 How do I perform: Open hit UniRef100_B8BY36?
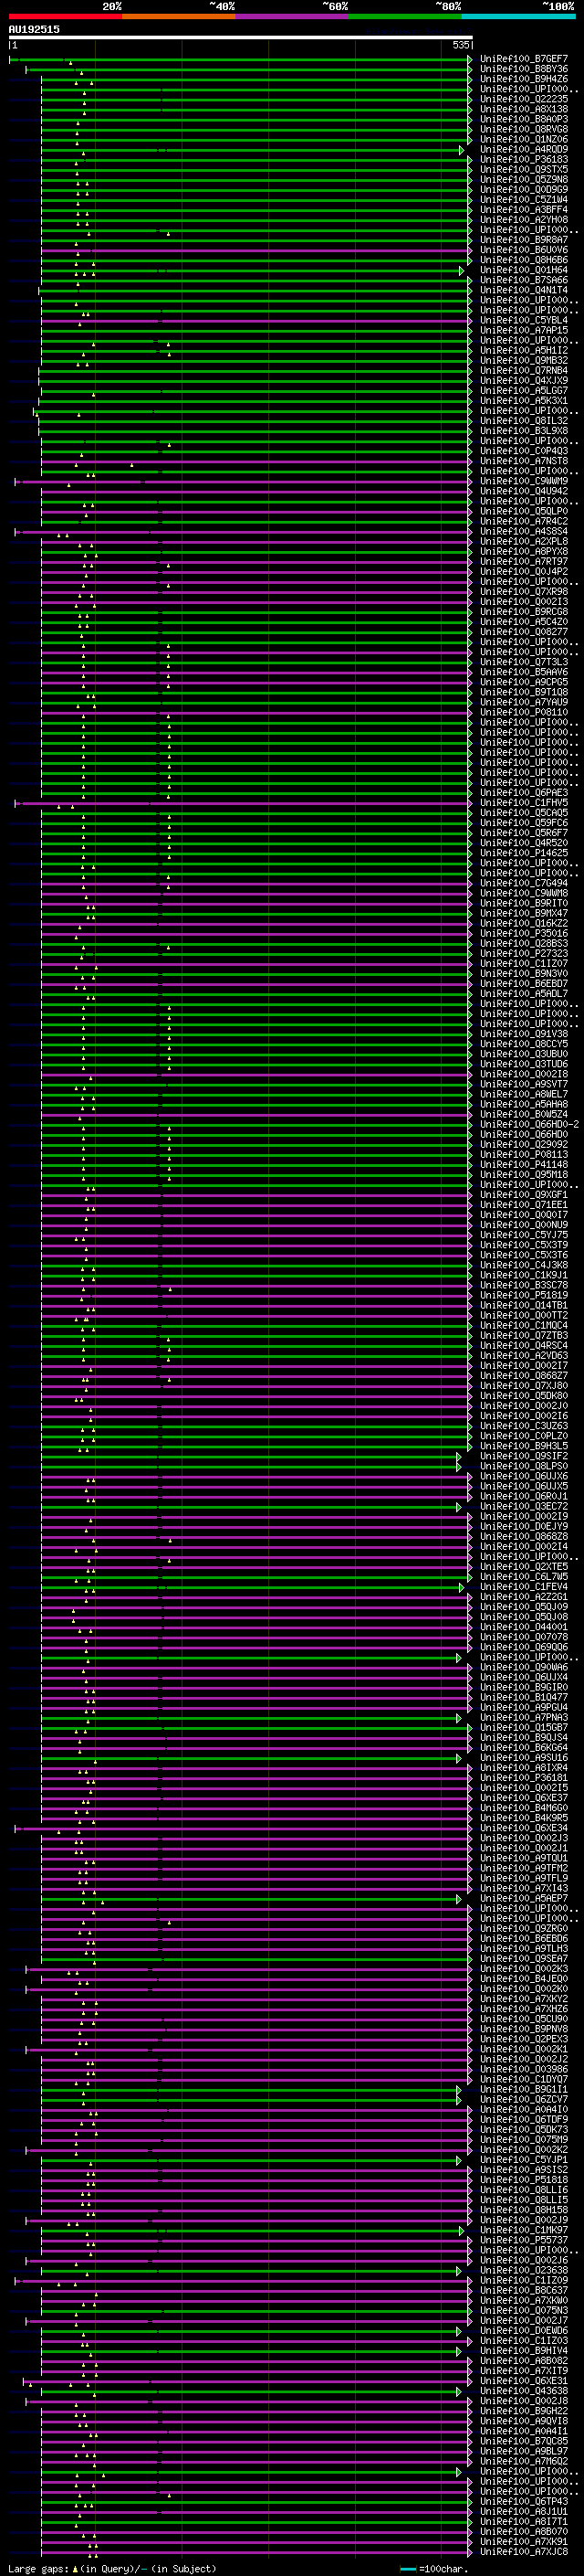coord(523,69)
